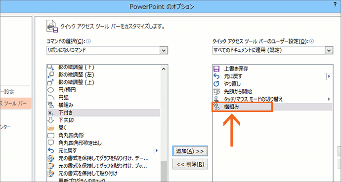Viewport: 341px width, 182px height.
Task: Select 影の微調整 (左) in the list
Action: (76, 75)
